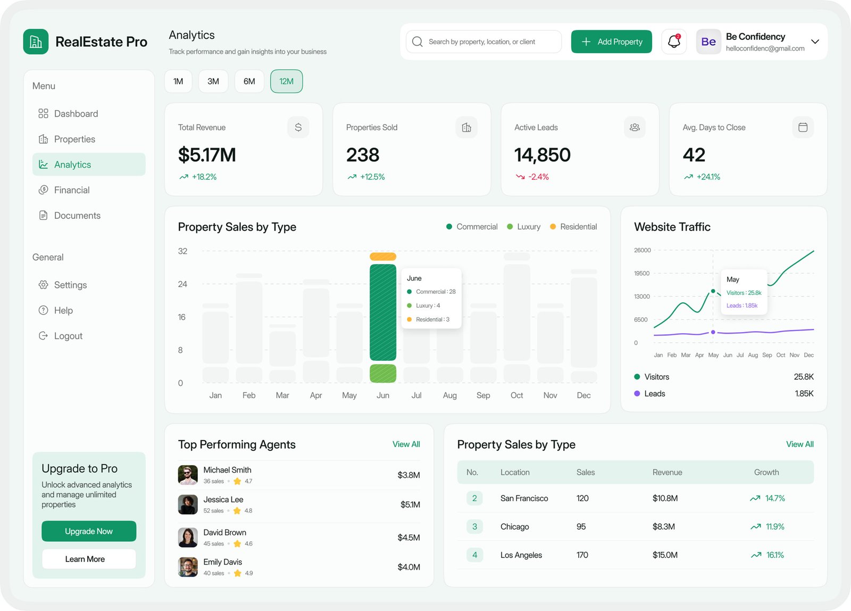
Task: Expand the Be Confidency account dropdown
Action: (815, 42)
